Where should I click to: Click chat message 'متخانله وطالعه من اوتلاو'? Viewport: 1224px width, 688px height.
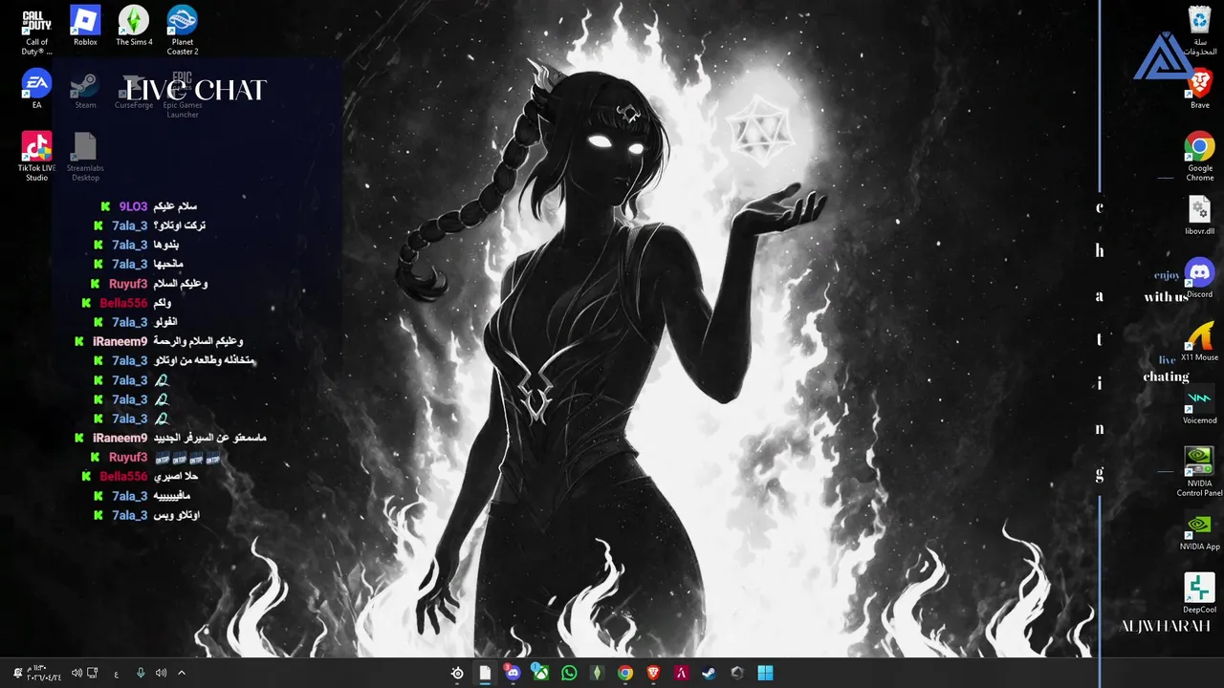pyautogui.click(x=204, y=360)
